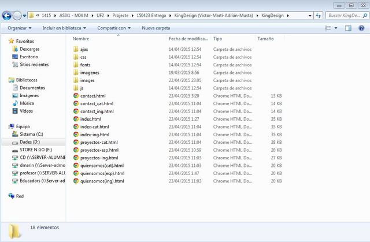Viewport: 370px width, 242px height.
Task: Select the contact_cat.html Chrome file icon
Action: (76, 103)
